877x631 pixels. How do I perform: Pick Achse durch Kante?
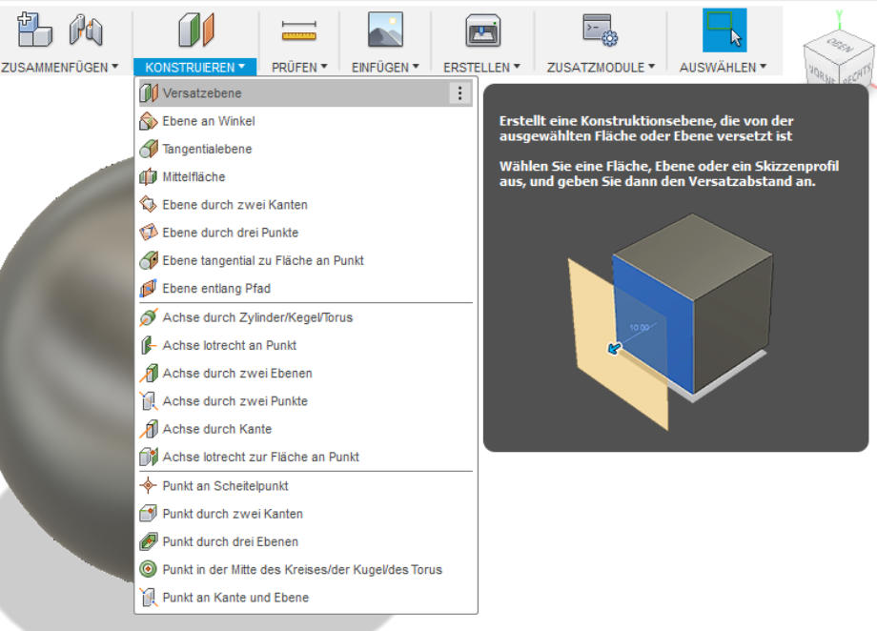pyautogui.click(x=305, y=429)
